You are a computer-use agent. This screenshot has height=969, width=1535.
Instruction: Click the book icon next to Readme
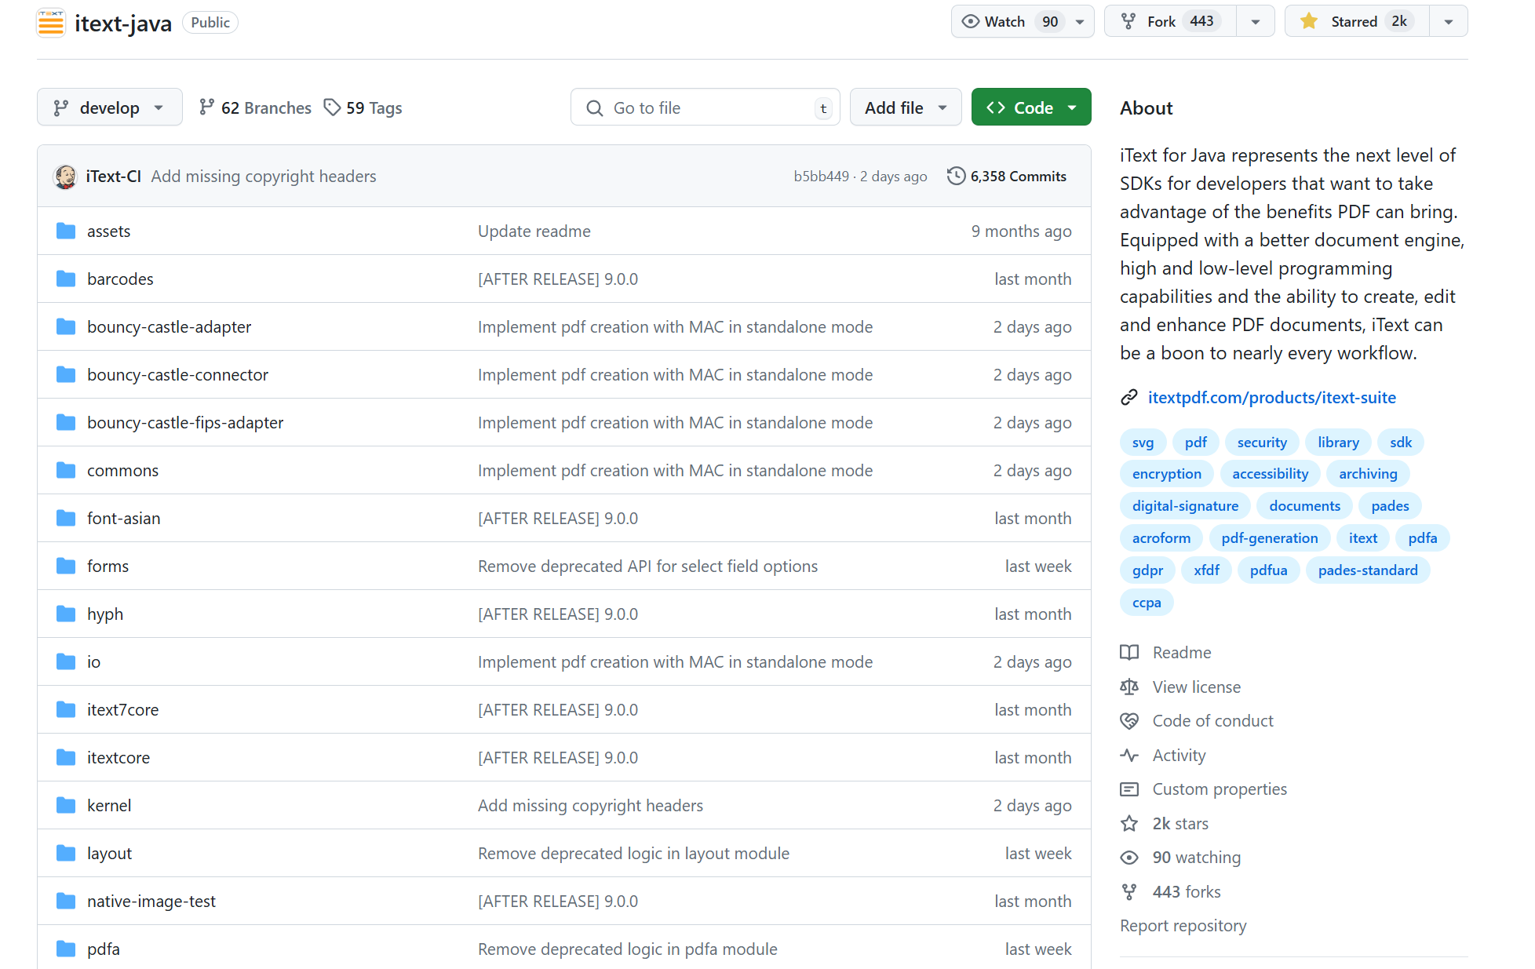pyautogui.click(x=1129, y=653)
